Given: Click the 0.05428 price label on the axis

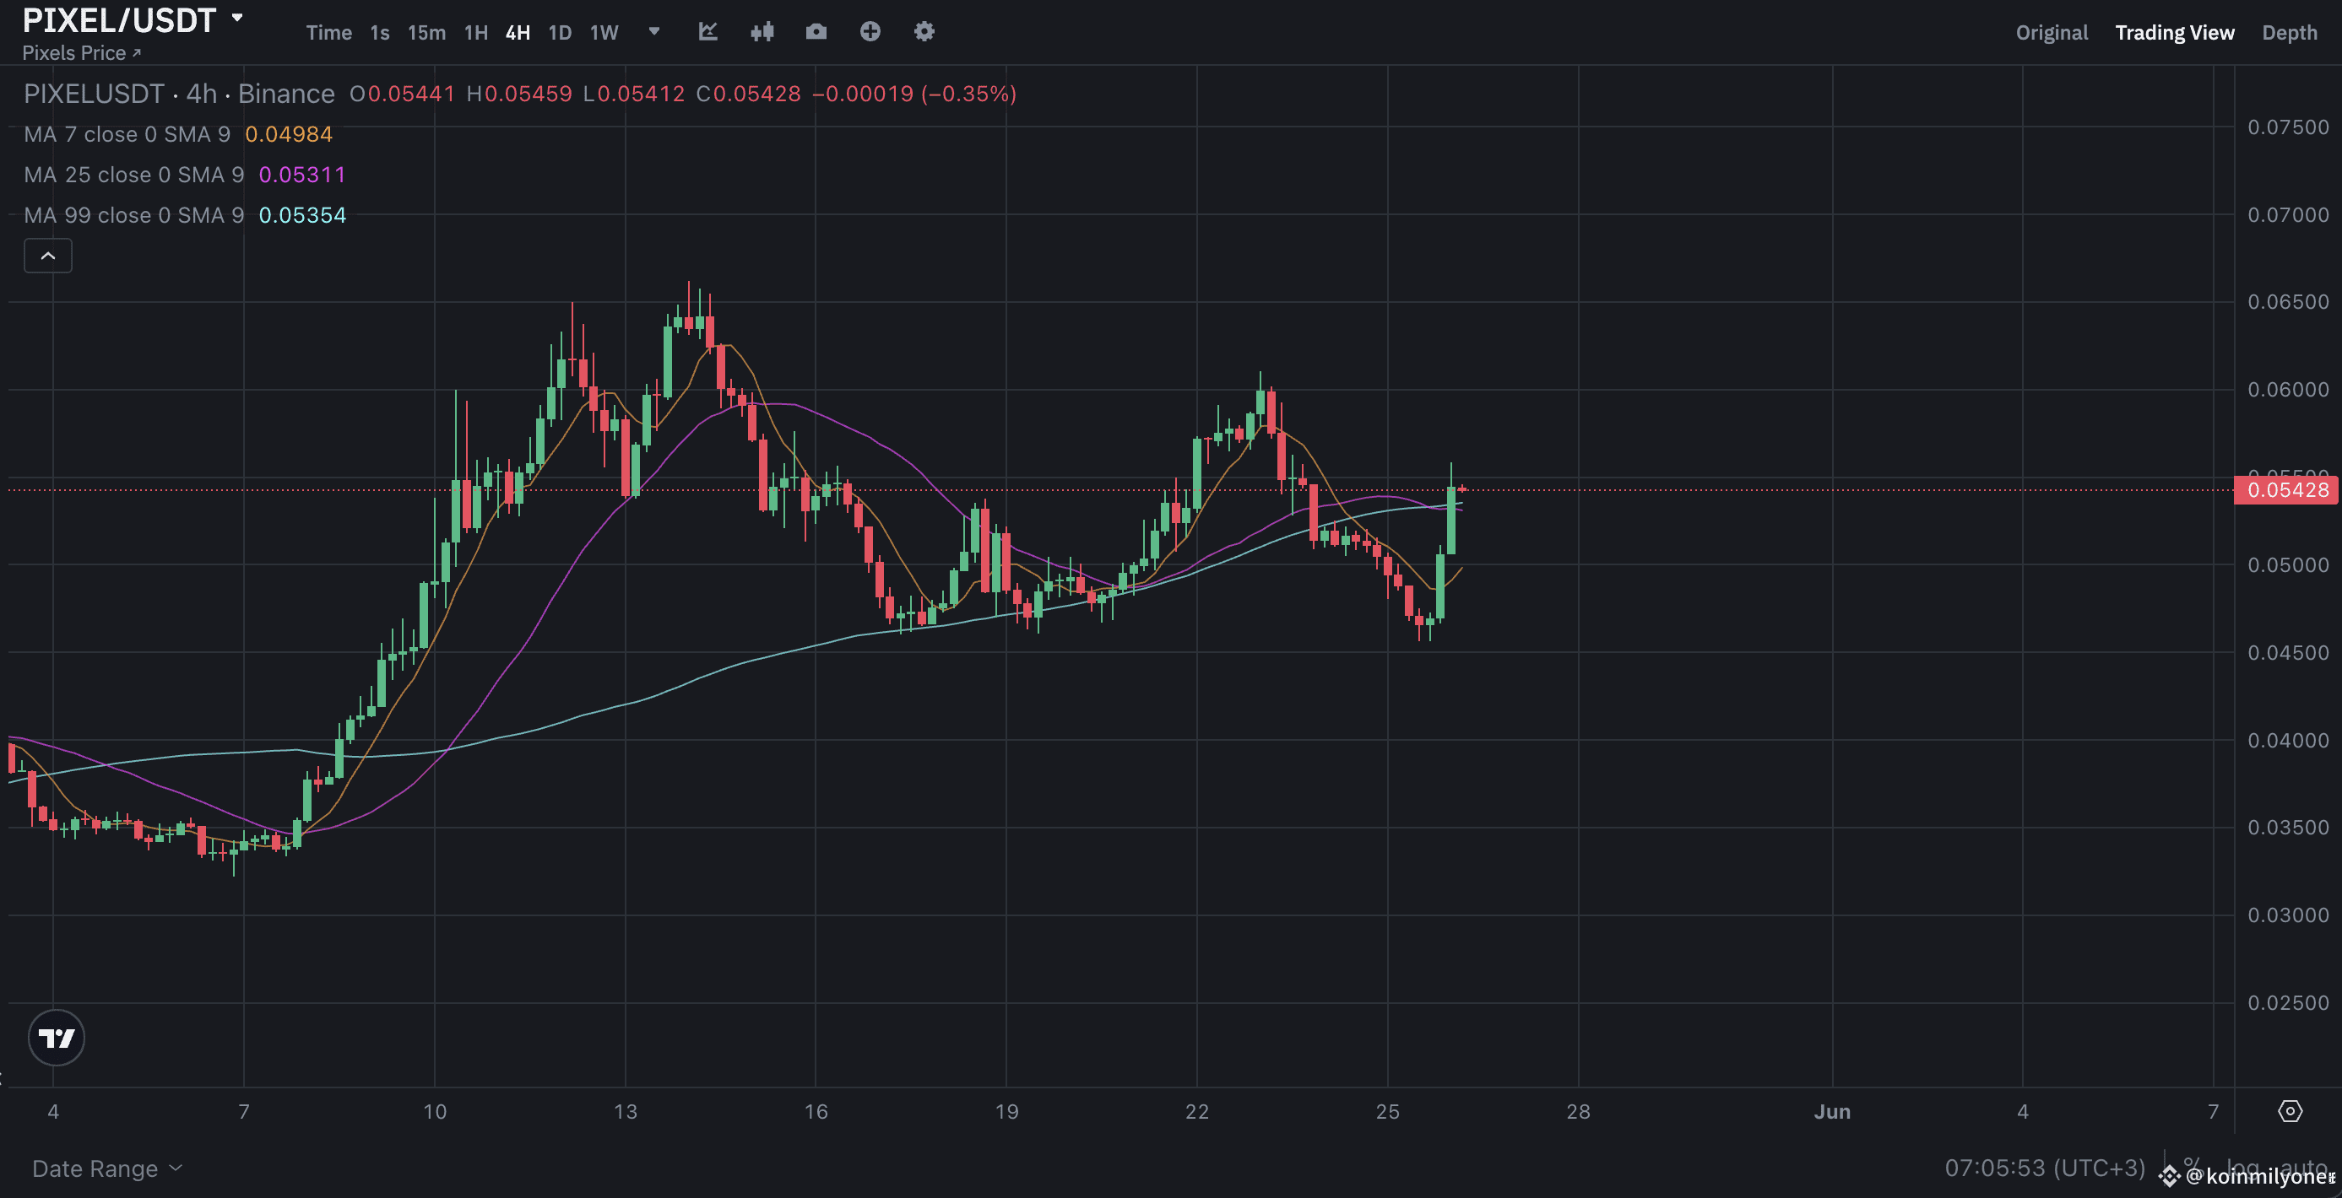Looking at the screenshot, I should tap(2285, 489).
